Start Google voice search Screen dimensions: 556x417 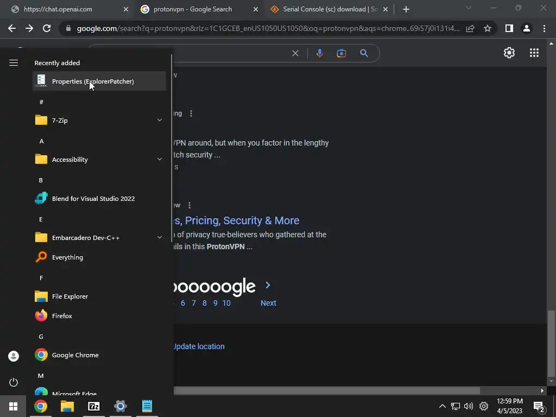tap(319, 53)
